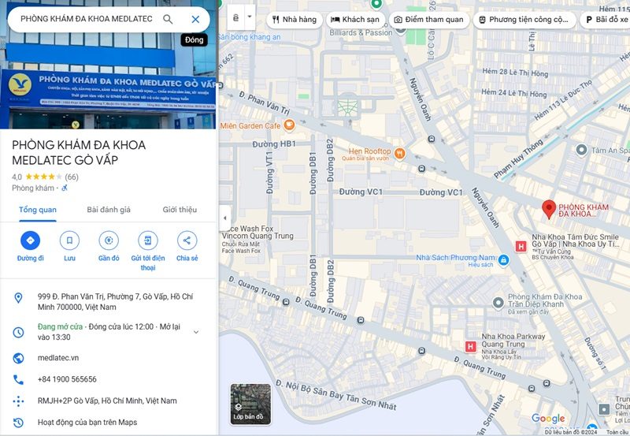
Task: Filter map by Phương tiện công cộng
Action: coord(524,19)
